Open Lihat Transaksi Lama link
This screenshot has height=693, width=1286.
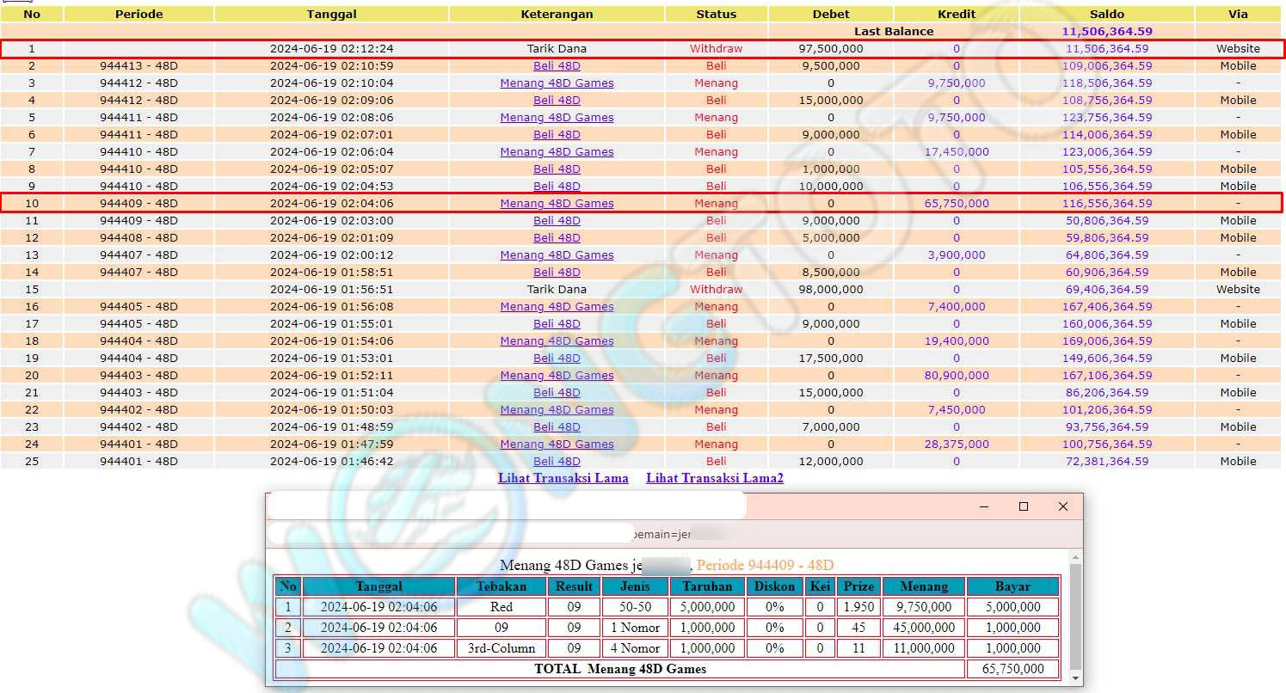tap(563, 478)
